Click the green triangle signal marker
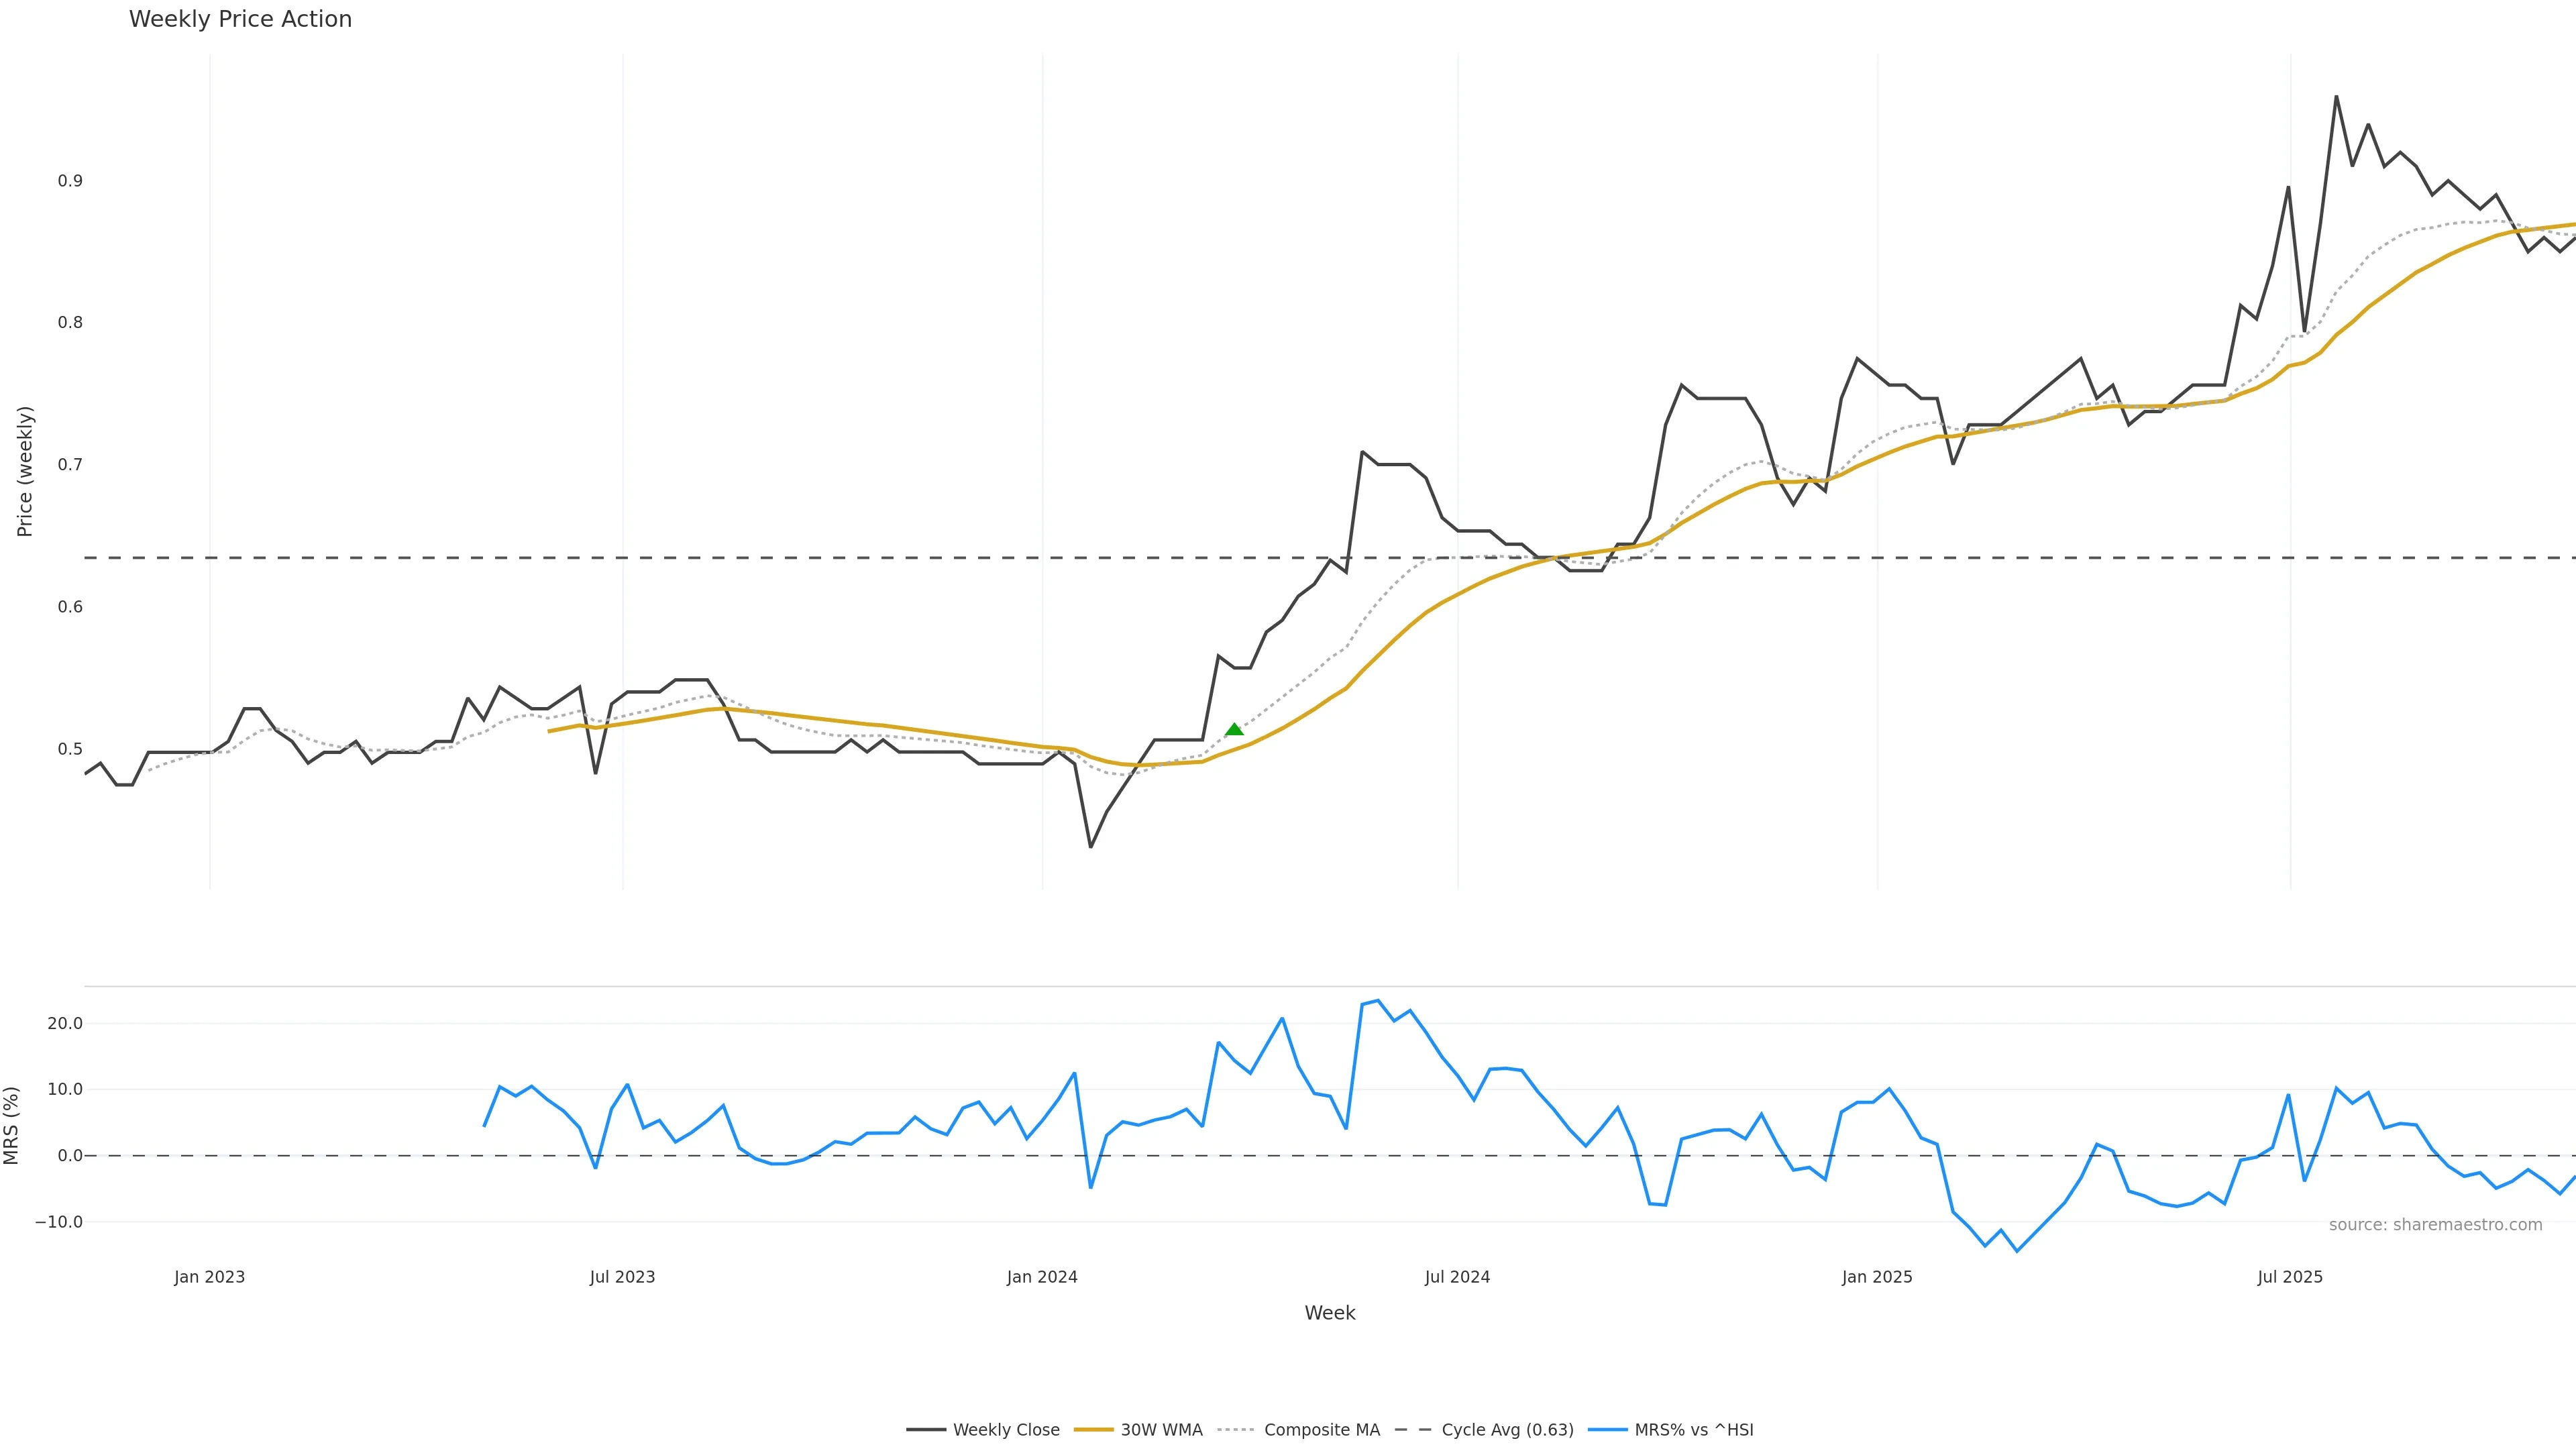 click(x=1234, y=730)
